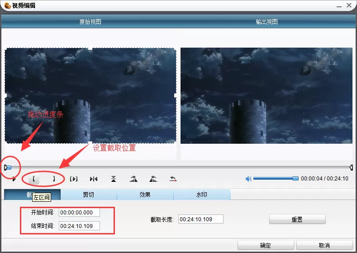
Task: Click the 取消 button
Action: point(324,245)
